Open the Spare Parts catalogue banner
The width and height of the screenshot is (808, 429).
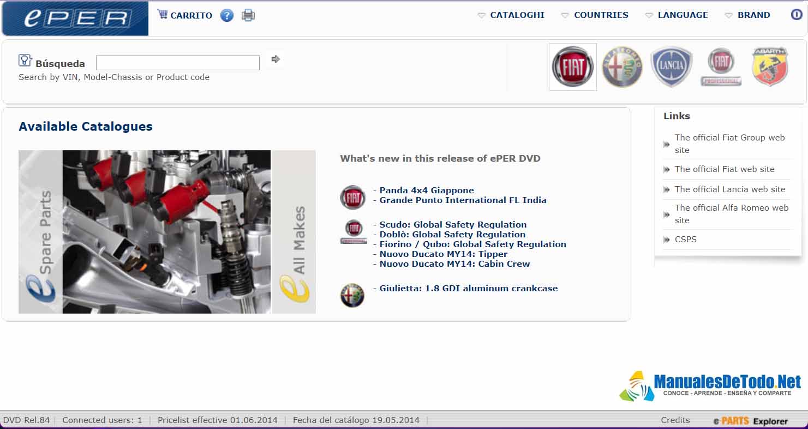point(40,232)
